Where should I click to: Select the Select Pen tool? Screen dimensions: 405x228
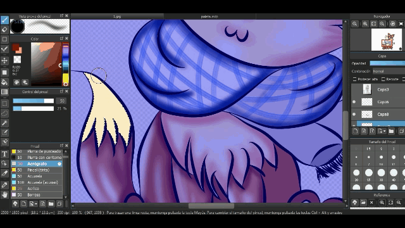pos(4,132)
